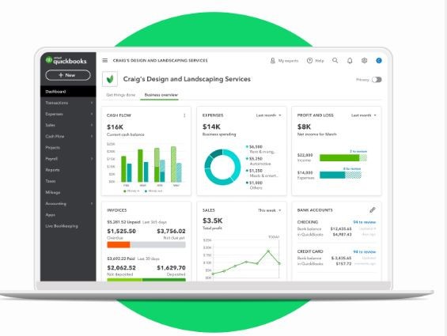Viewport: 447px width, 336px height.
Task: Expand the Accounting sidebar item
Action: coord(68,203)
